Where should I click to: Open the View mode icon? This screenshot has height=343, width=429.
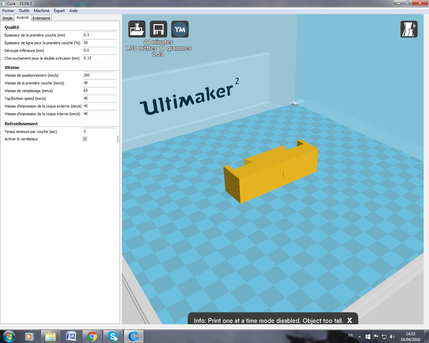409,29
